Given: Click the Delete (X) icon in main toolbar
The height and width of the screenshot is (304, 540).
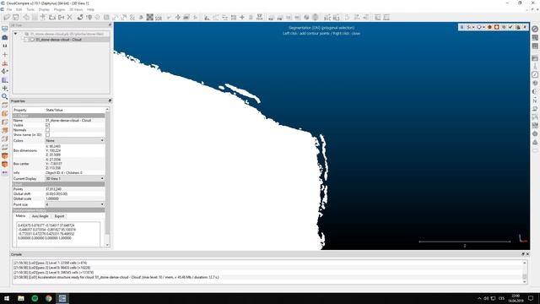Looking at the screenshot, I should point(70,17).
